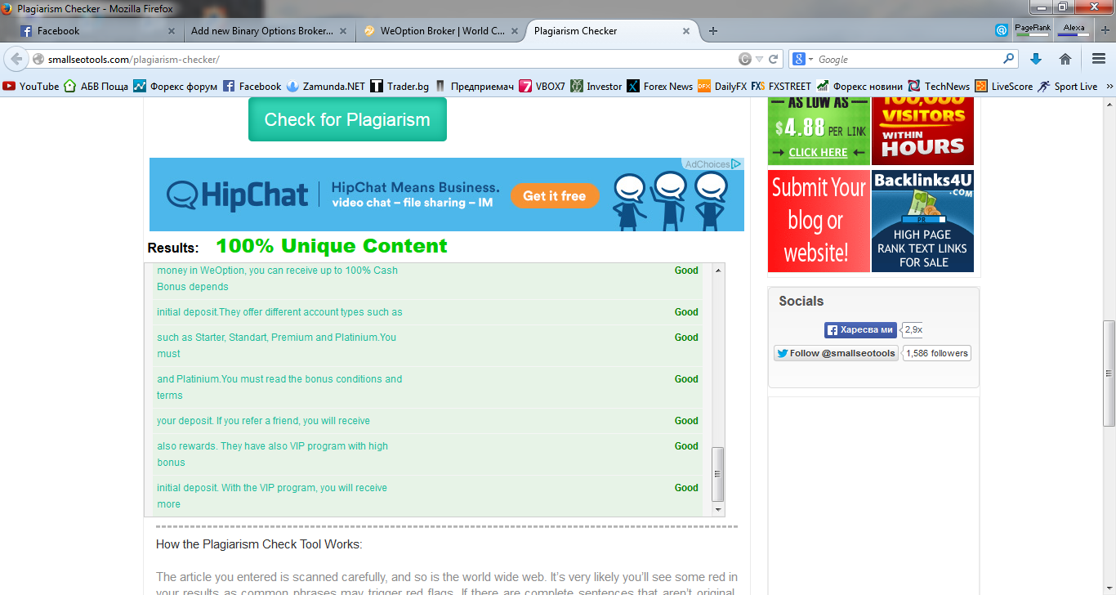The image size is (1116, 595).
Task: Open the DailyFX bookmark
Action: tap(722, 86)
